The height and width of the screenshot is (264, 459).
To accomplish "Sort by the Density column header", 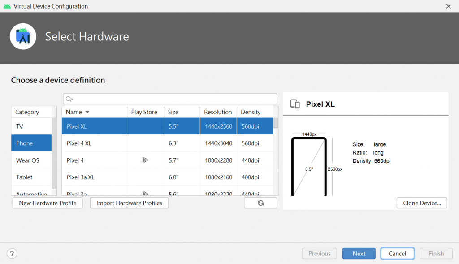I will (255, 112).
